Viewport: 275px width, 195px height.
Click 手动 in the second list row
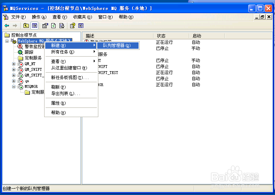[196, 48]
